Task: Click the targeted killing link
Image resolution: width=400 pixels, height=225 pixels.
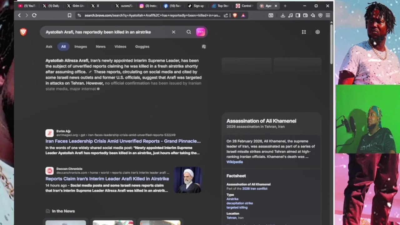Action: (x=237, y=207)
